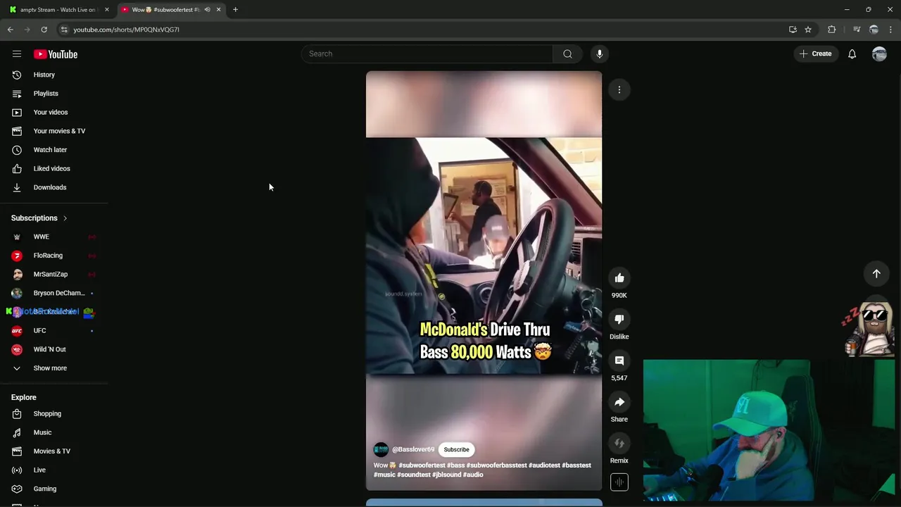Click install app icon in address bar
Viewport: 901px width, 507px height.
793,30
